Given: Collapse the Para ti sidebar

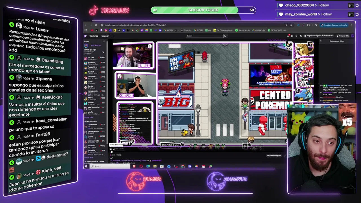Looking at the screenshot, I should [103, 41].
